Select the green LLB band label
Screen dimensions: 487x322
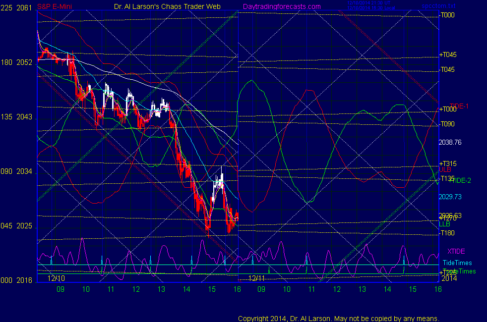pyautogui.click(x=444, y=224)
